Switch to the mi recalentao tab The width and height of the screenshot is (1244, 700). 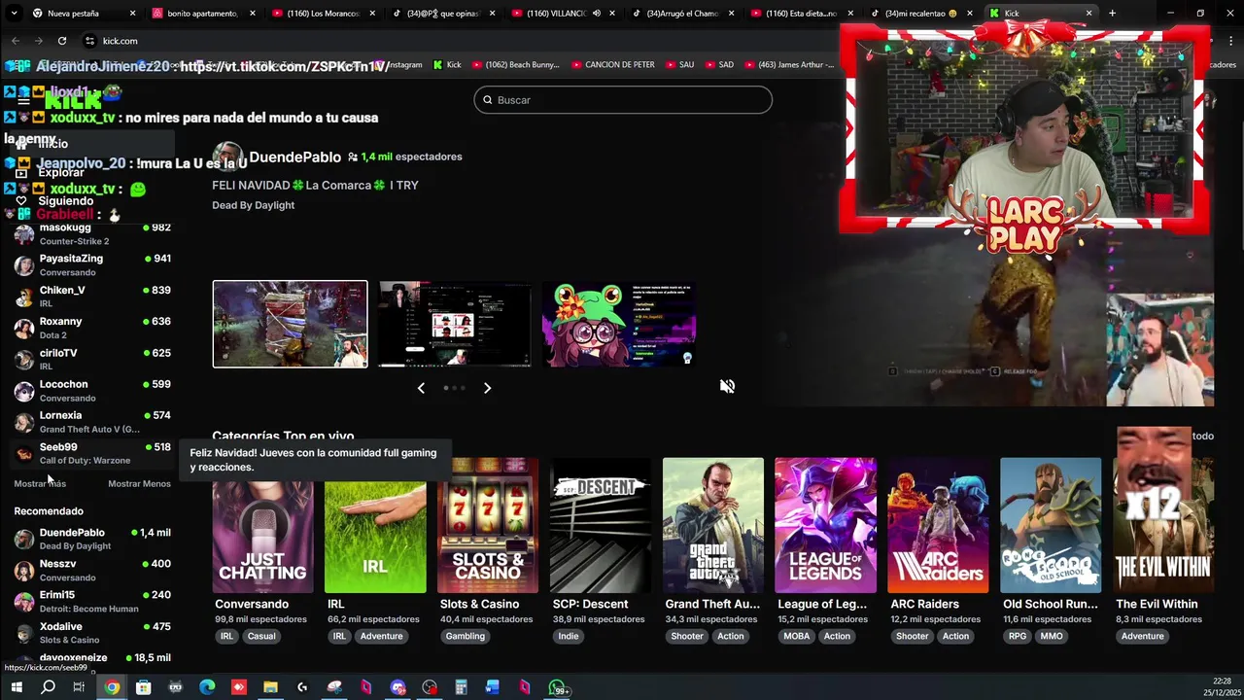919,14
